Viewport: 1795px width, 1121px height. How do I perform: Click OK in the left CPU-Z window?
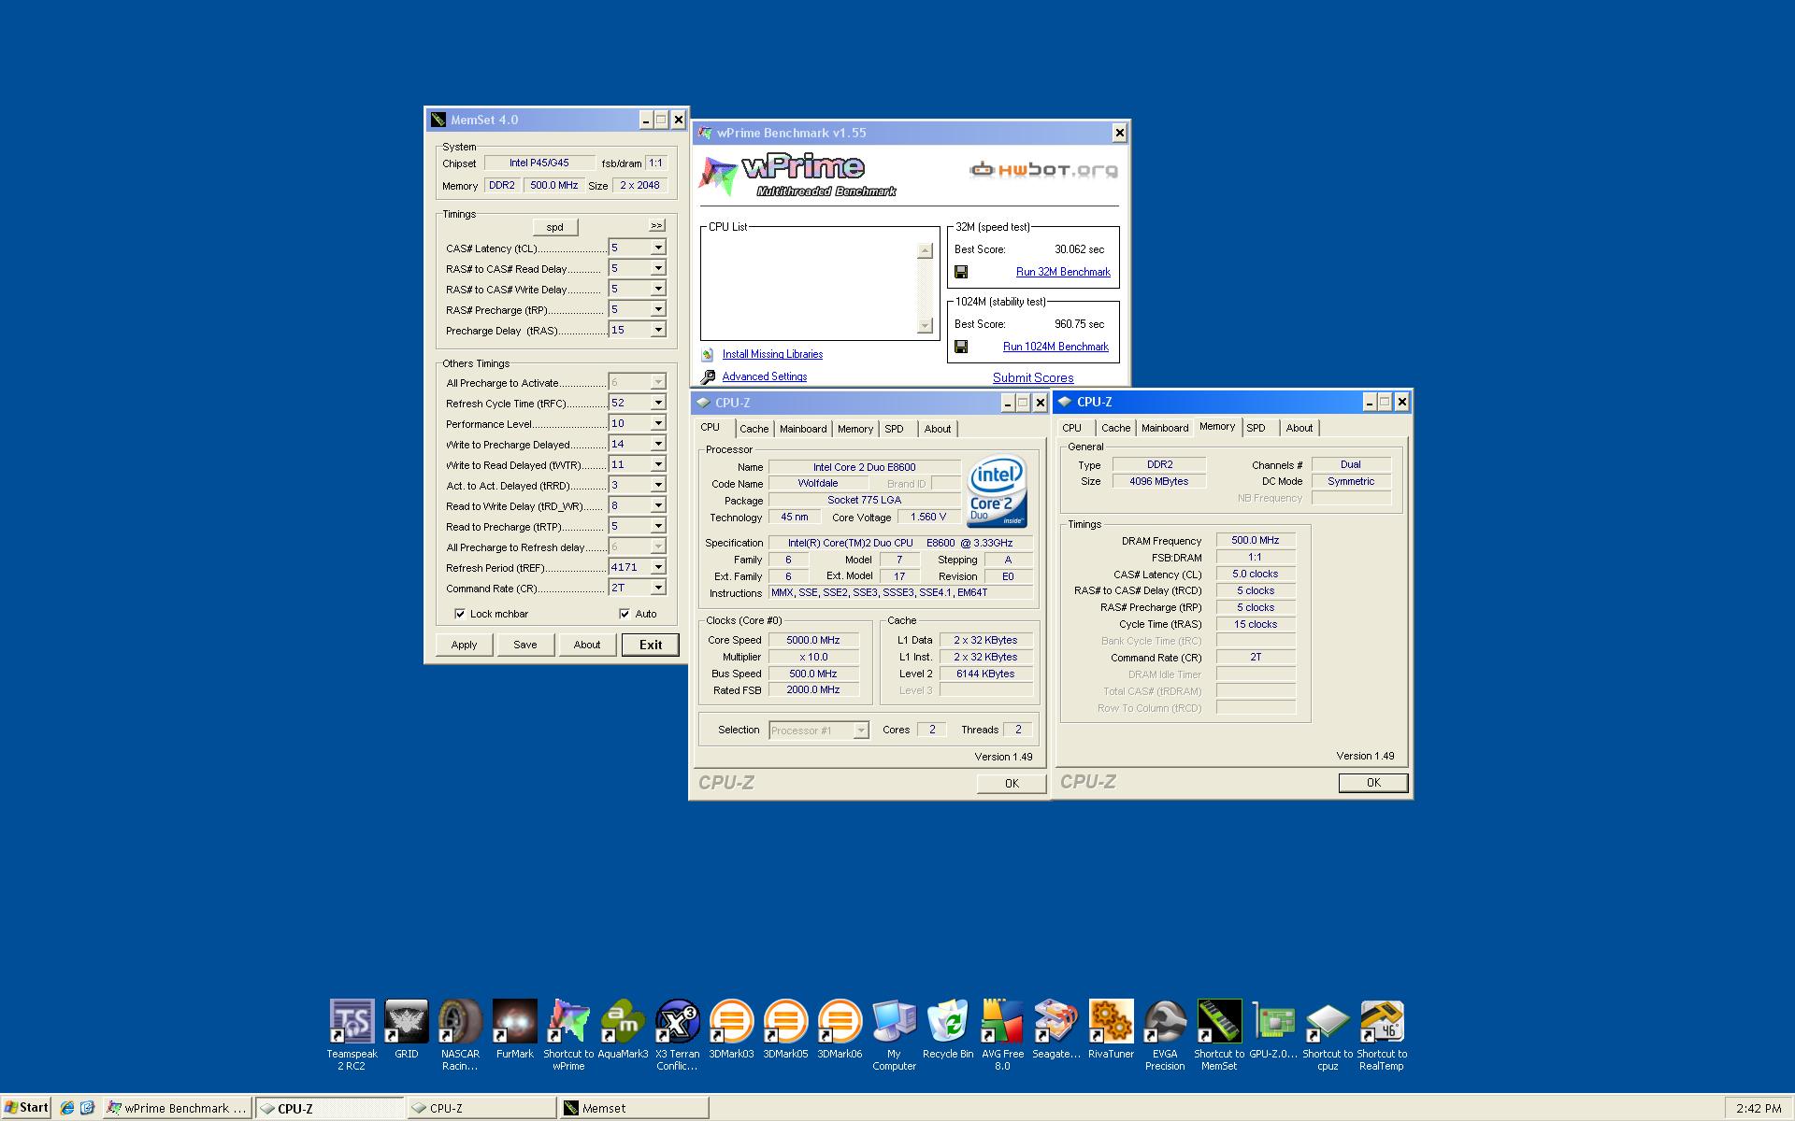[x=1012, y=784]
